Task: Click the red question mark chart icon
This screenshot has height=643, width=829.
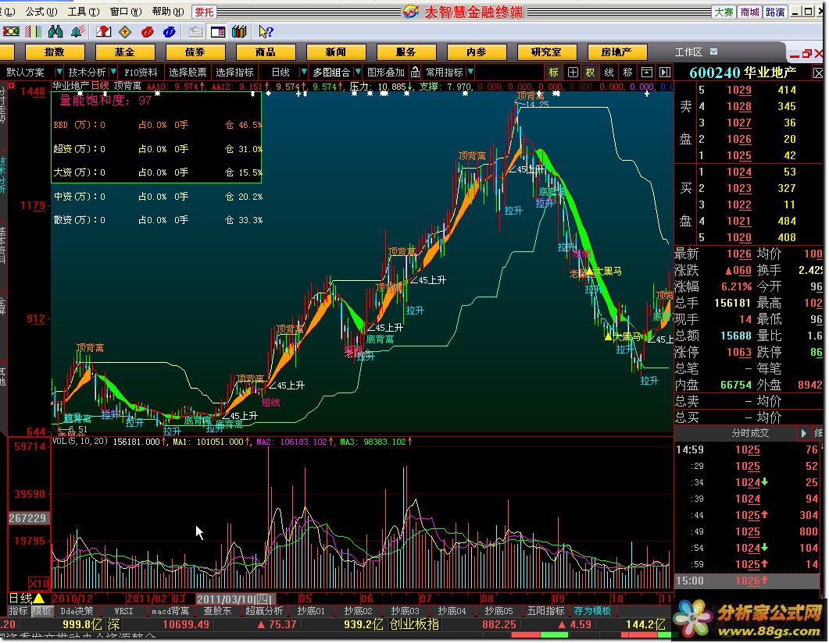Action: coord(104,32)
